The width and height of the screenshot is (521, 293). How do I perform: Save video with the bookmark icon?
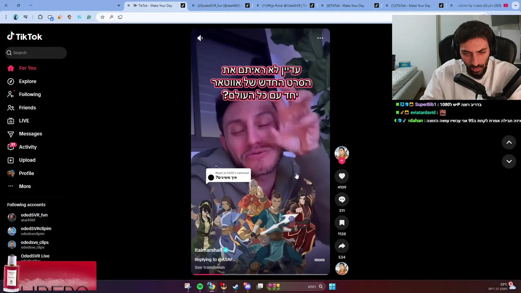tap(342, 223)
